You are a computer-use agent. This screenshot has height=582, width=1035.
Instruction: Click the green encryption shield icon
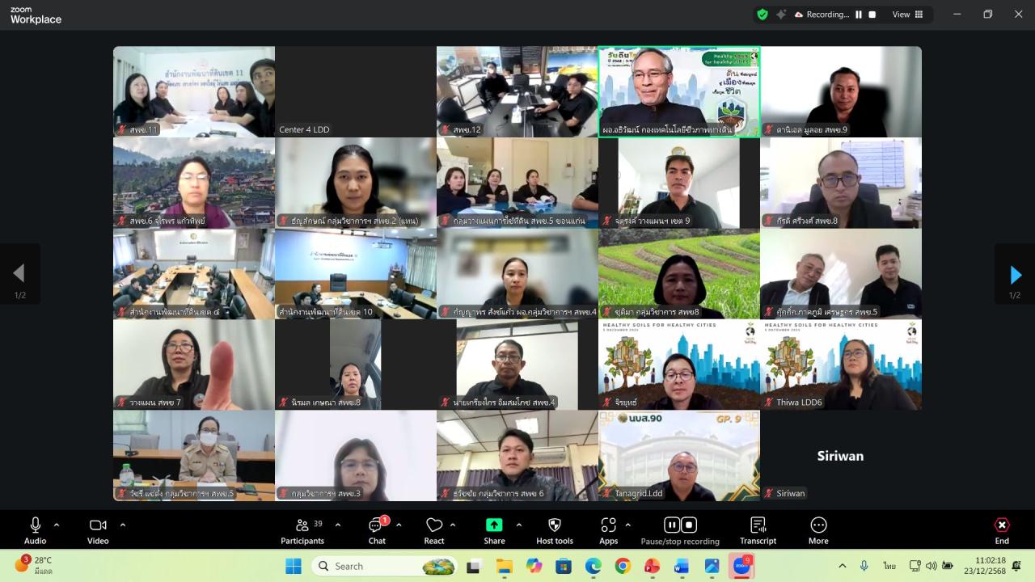(762, 15)
